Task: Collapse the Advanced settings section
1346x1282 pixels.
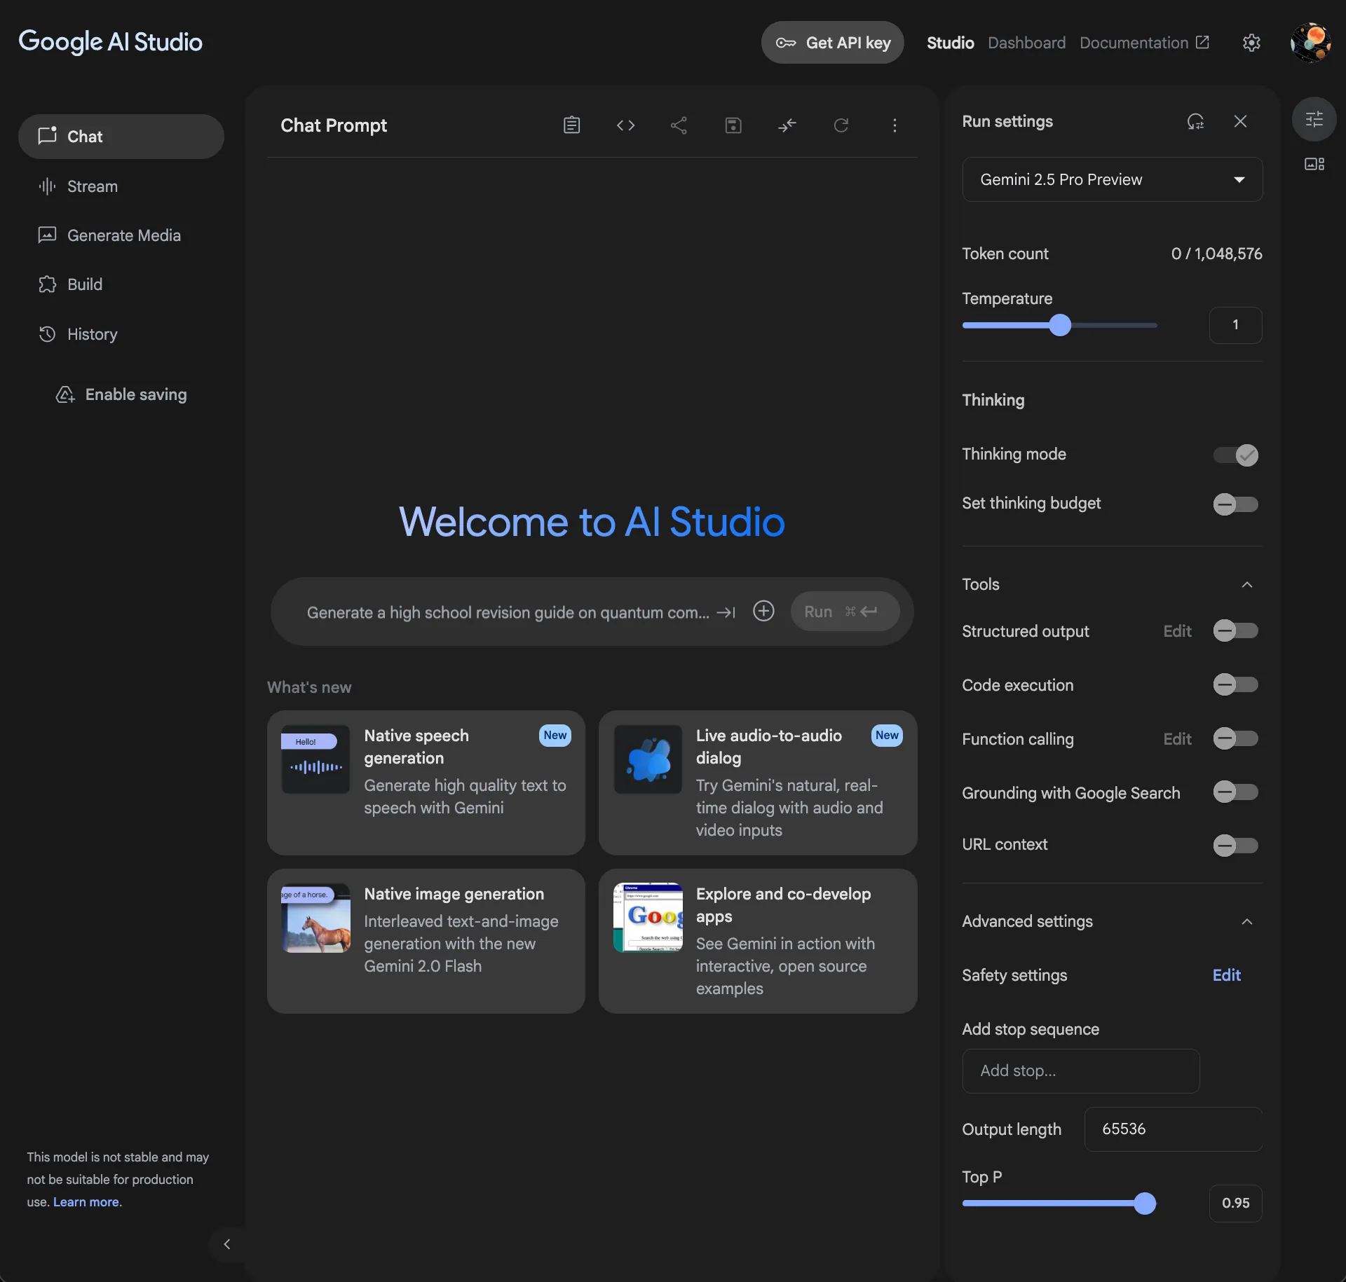Action: coord(1247,922)
